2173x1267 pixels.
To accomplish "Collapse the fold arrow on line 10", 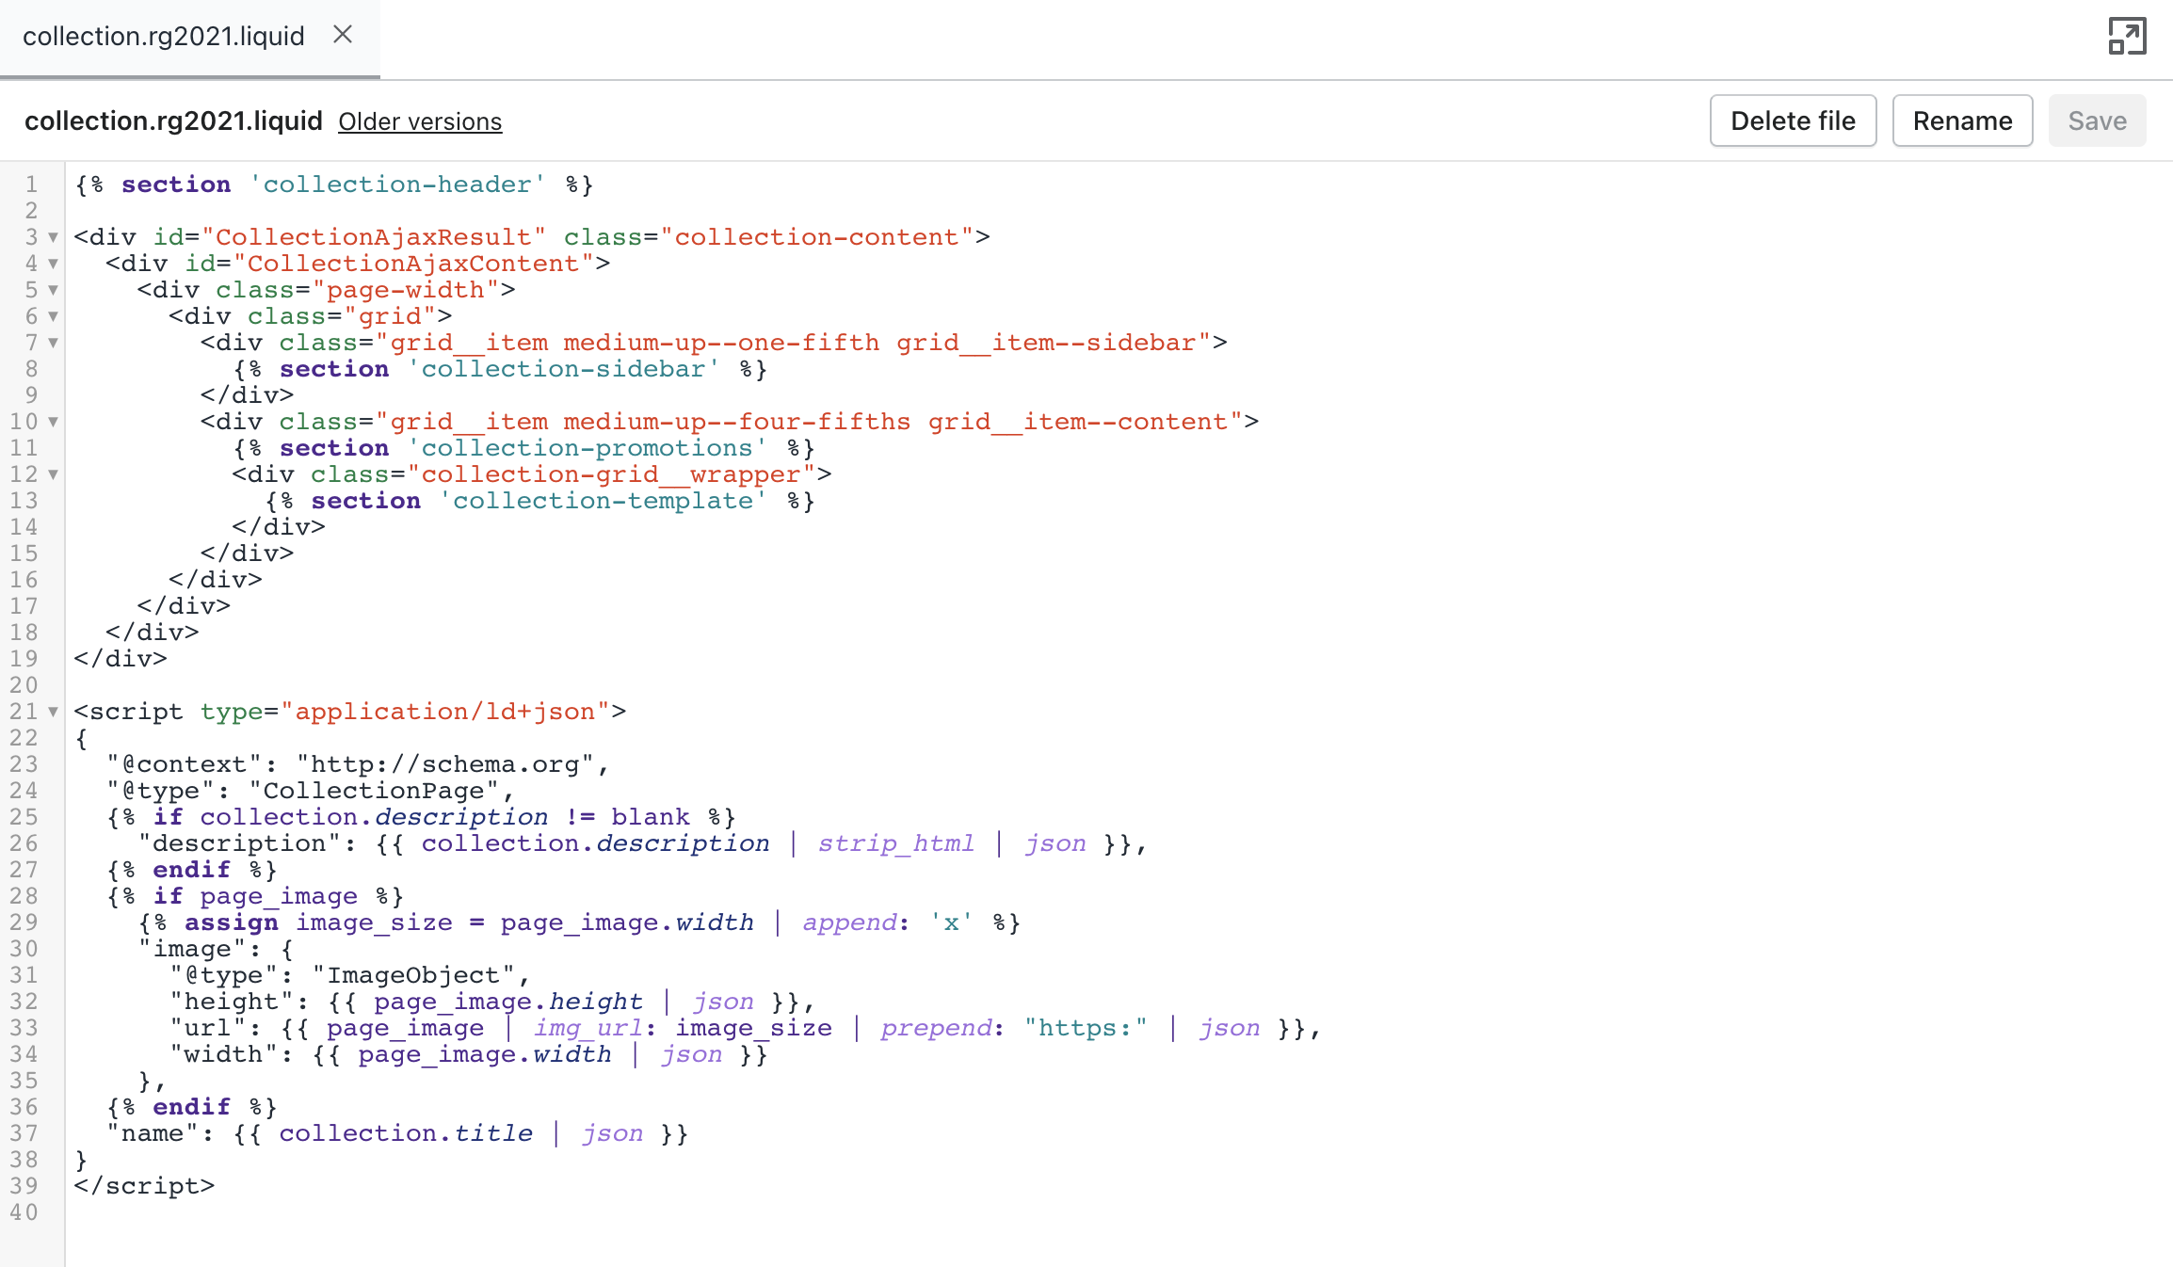I will 54,422.
